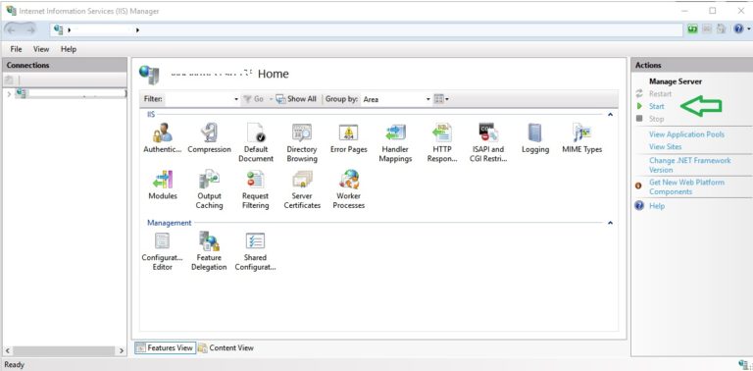Click inside the Filter text field
The image size is (753, 371).
[199, 99]
